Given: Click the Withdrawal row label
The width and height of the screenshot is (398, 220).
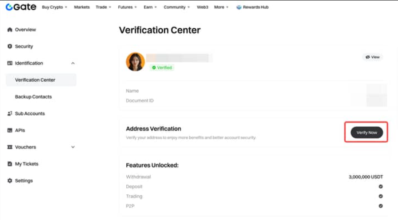Looking at the screenshot, I should click(x=138, y=177).
